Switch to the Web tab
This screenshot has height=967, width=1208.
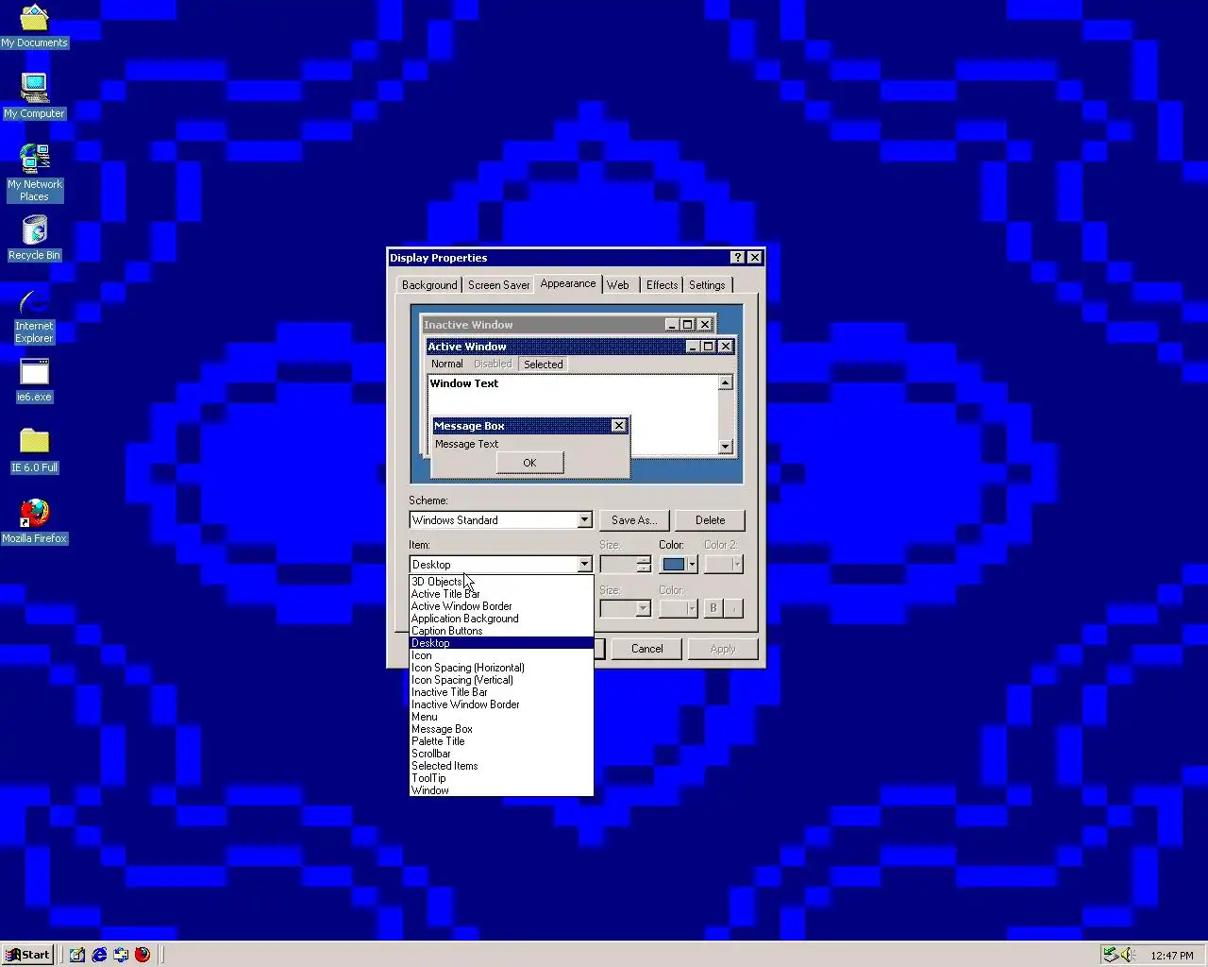pyautogui.click(x=618, y=285)
